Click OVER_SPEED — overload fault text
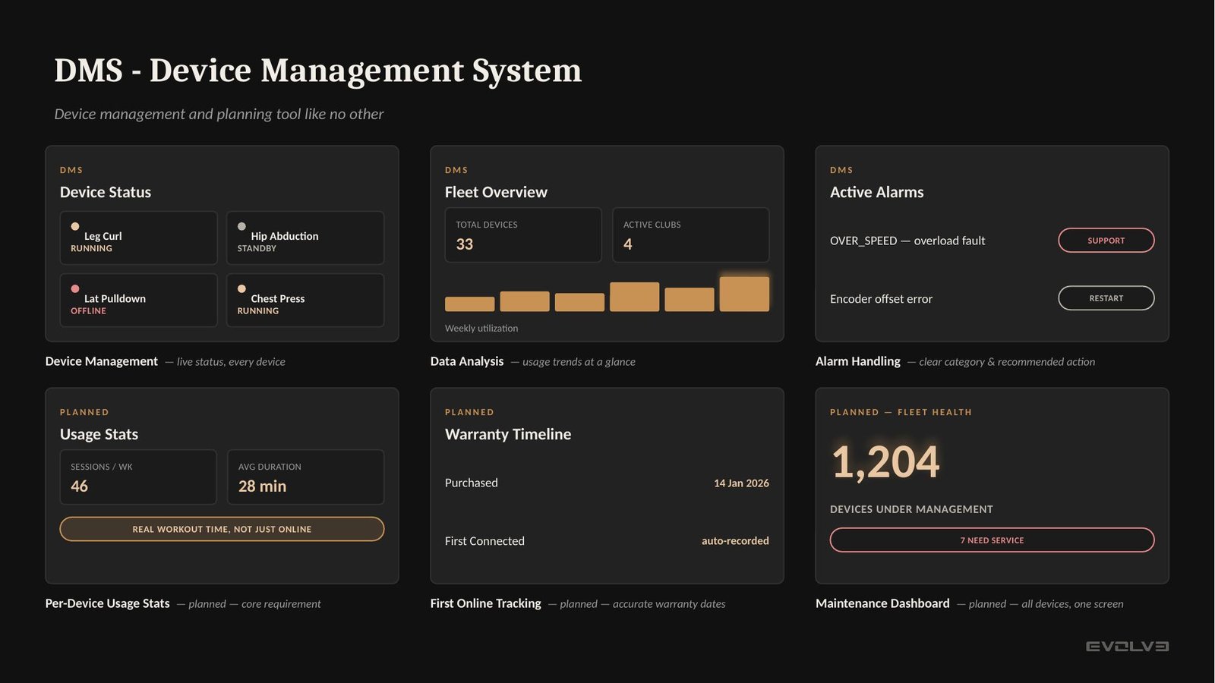This screenshot has height=683, width=1215. coord(907,241)
